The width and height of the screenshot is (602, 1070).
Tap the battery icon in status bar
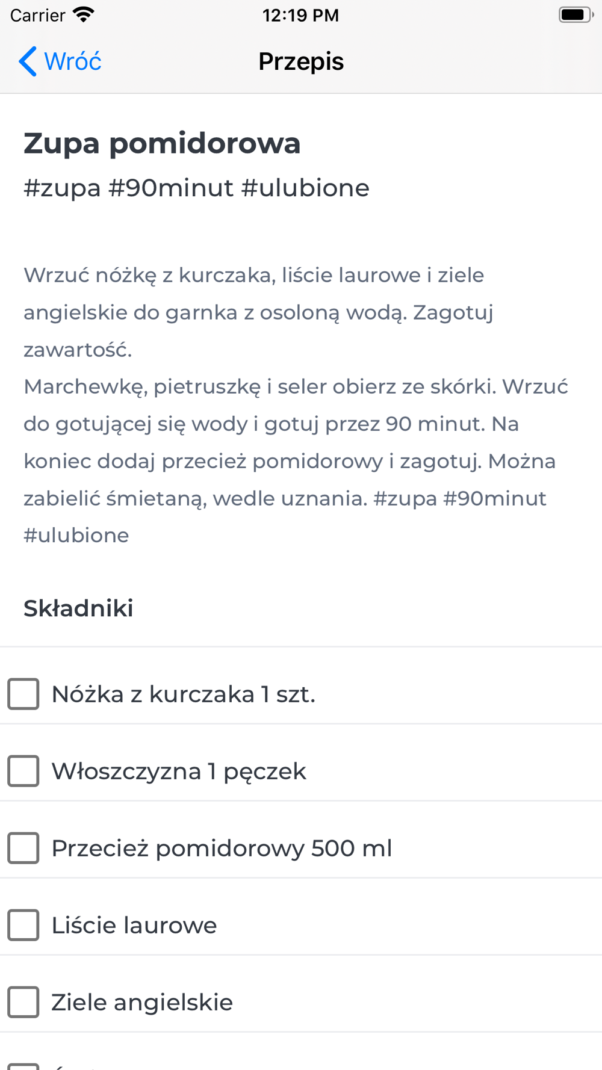[576, 14]
